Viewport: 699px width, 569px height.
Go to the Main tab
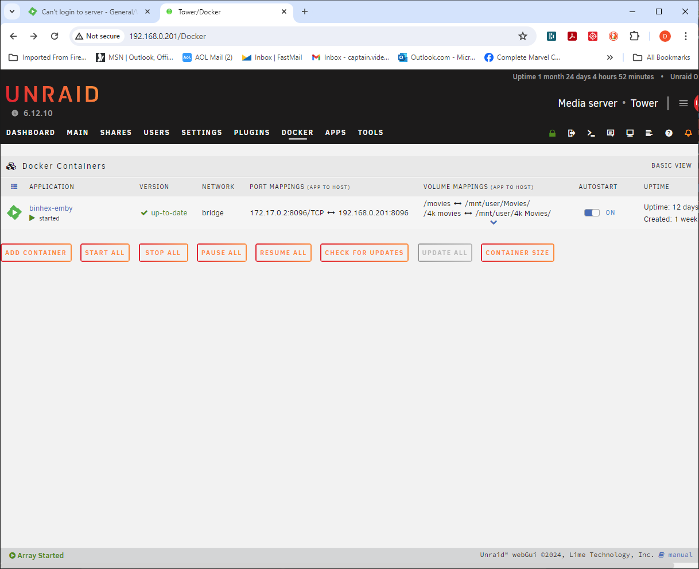tap(77, 133)
